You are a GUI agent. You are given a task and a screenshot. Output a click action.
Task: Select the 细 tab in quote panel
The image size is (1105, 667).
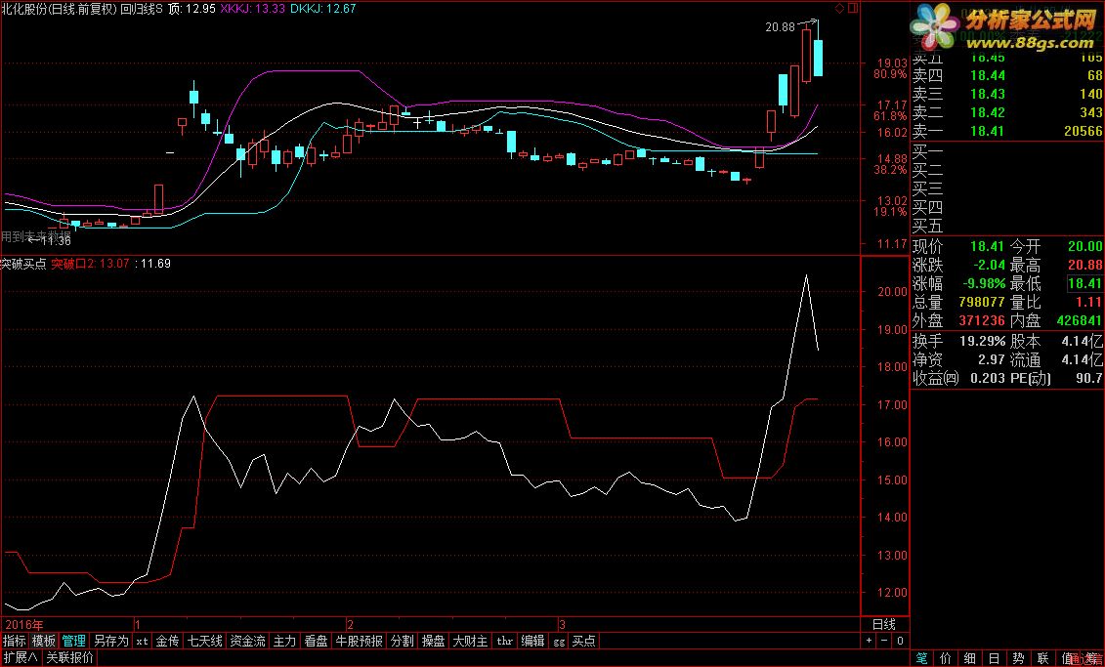970,658
